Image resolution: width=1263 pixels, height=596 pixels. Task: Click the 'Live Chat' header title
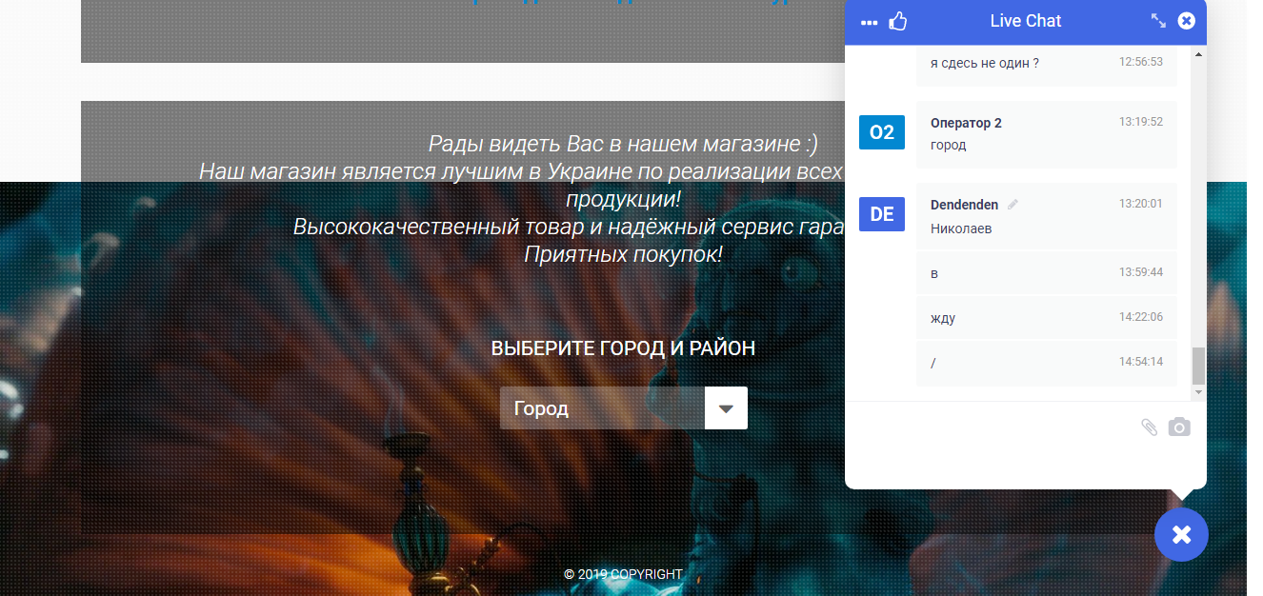(x=1026, y=21)
